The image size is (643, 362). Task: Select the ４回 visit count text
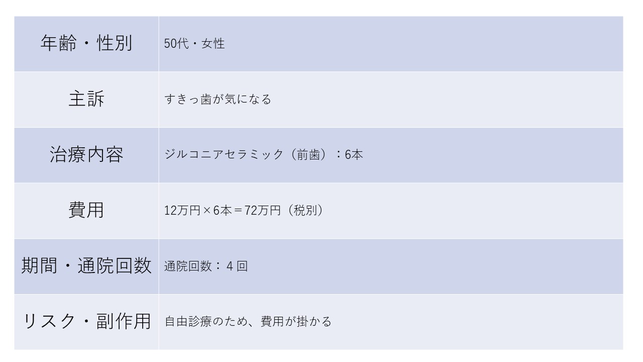(237, 266)
